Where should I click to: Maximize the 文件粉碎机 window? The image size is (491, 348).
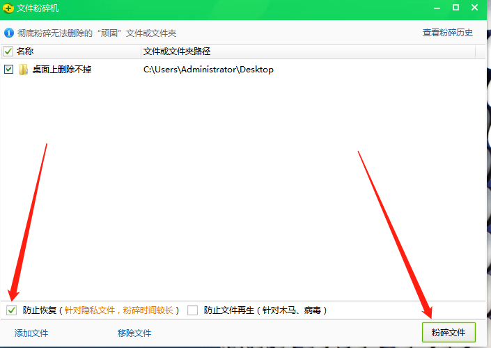point(456,8)
